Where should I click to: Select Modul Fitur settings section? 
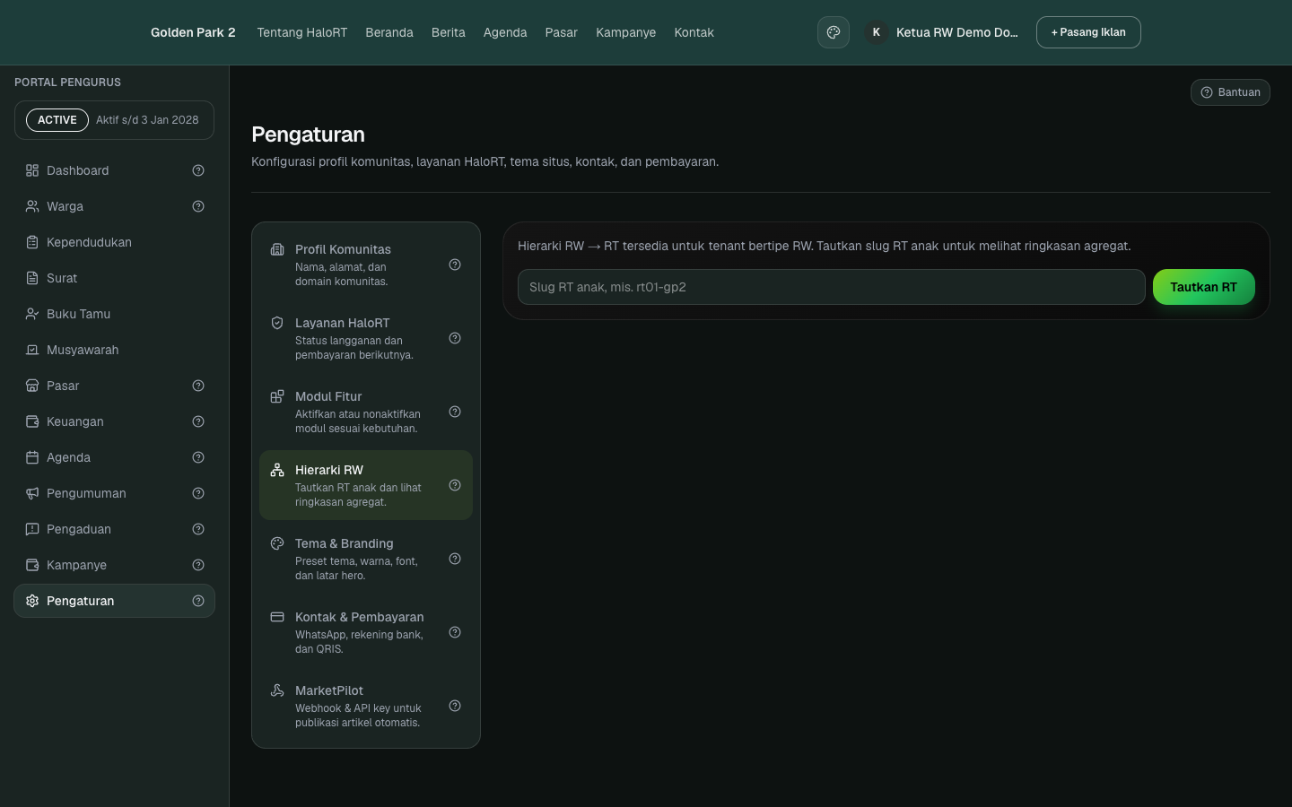[366, 412]
